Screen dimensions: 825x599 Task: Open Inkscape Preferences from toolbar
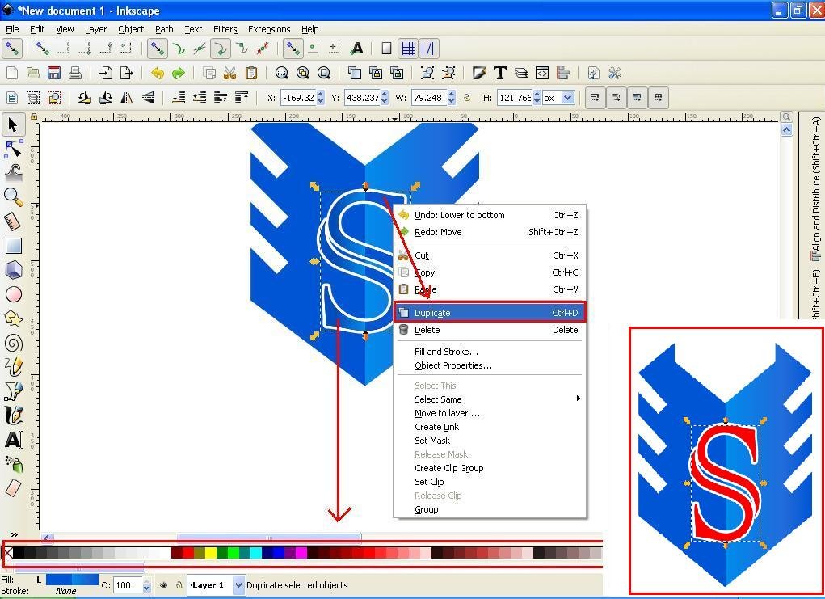tap(615, 73)
